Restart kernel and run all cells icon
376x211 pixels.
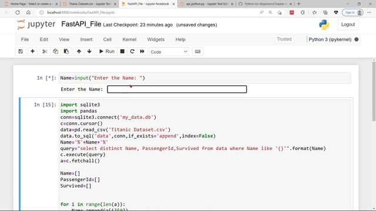coord(142,52)
